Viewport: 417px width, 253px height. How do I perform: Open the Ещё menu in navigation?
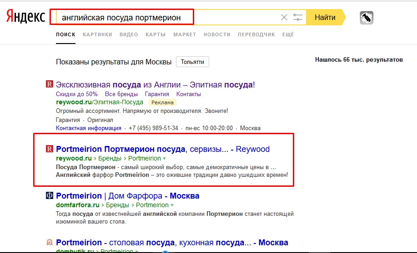tap(288, 34)
